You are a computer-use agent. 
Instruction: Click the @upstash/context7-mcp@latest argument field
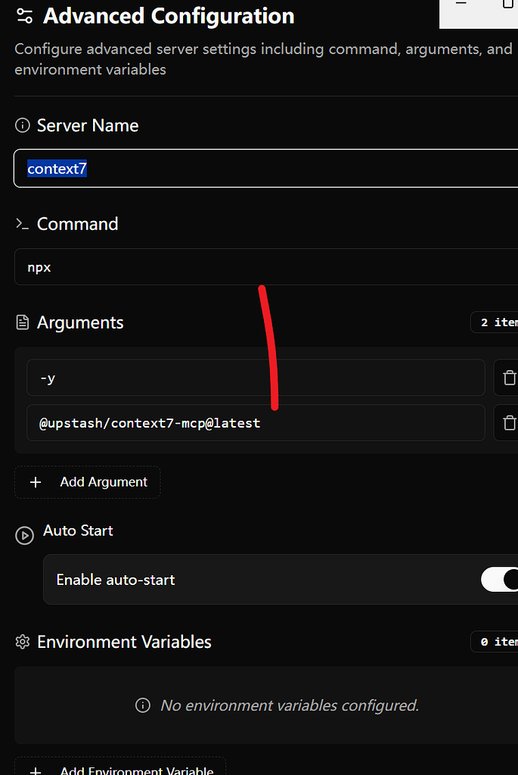[x=256, y=422]
